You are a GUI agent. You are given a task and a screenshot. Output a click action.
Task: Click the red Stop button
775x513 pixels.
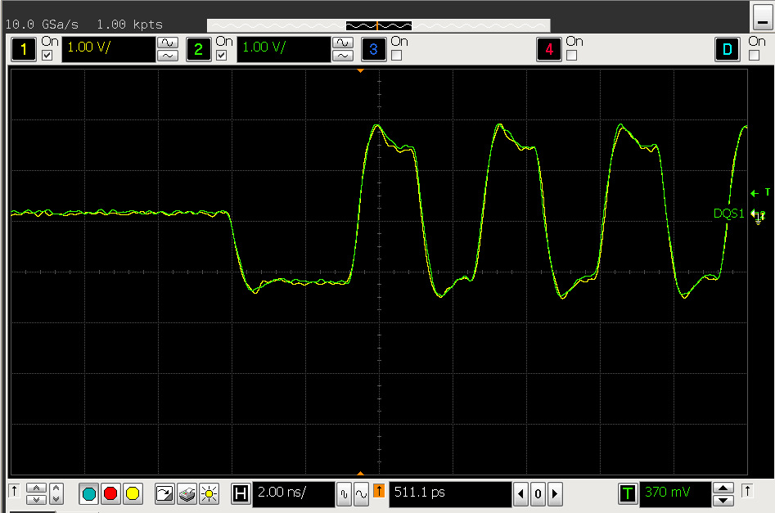(x=110, y=493)
